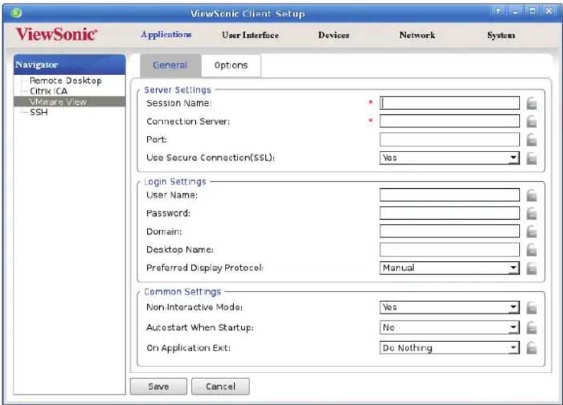Open the System menu
Image resolution: width=563 pixels, height=405 pixels.
[501, 35]
